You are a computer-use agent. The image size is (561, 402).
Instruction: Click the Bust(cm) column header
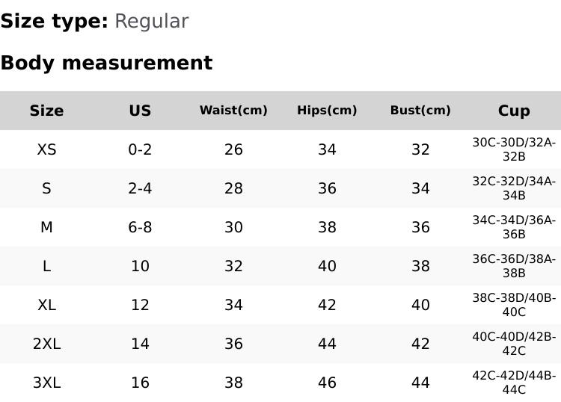coord(420,111)
